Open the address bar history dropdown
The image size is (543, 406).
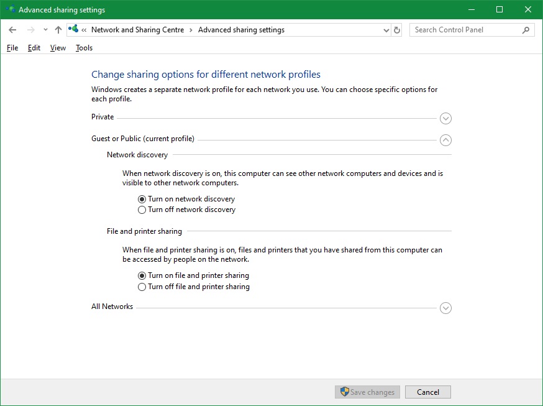pyautogui.click(x=386, y=30)
